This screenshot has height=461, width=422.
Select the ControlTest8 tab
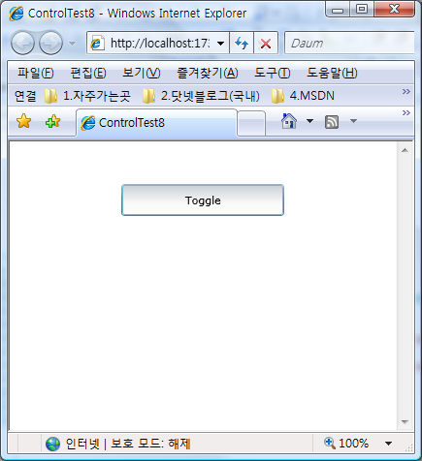point(157,123)
